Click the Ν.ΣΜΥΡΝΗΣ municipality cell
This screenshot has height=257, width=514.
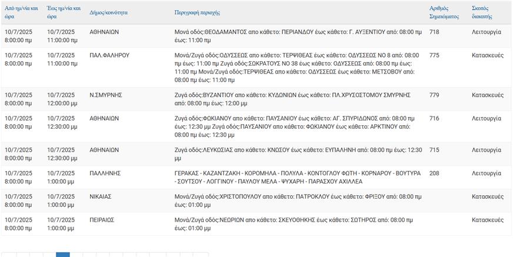[x=105, y=95]
